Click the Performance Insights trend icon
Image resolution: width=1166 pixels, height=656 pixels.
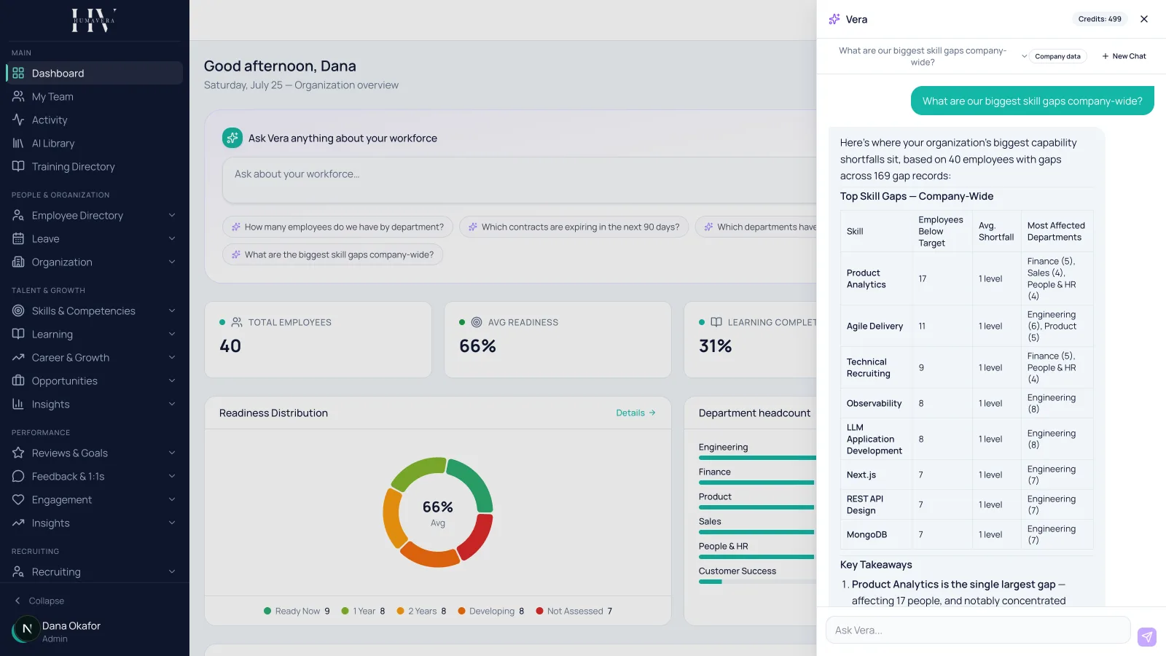(x=18, y=523)
